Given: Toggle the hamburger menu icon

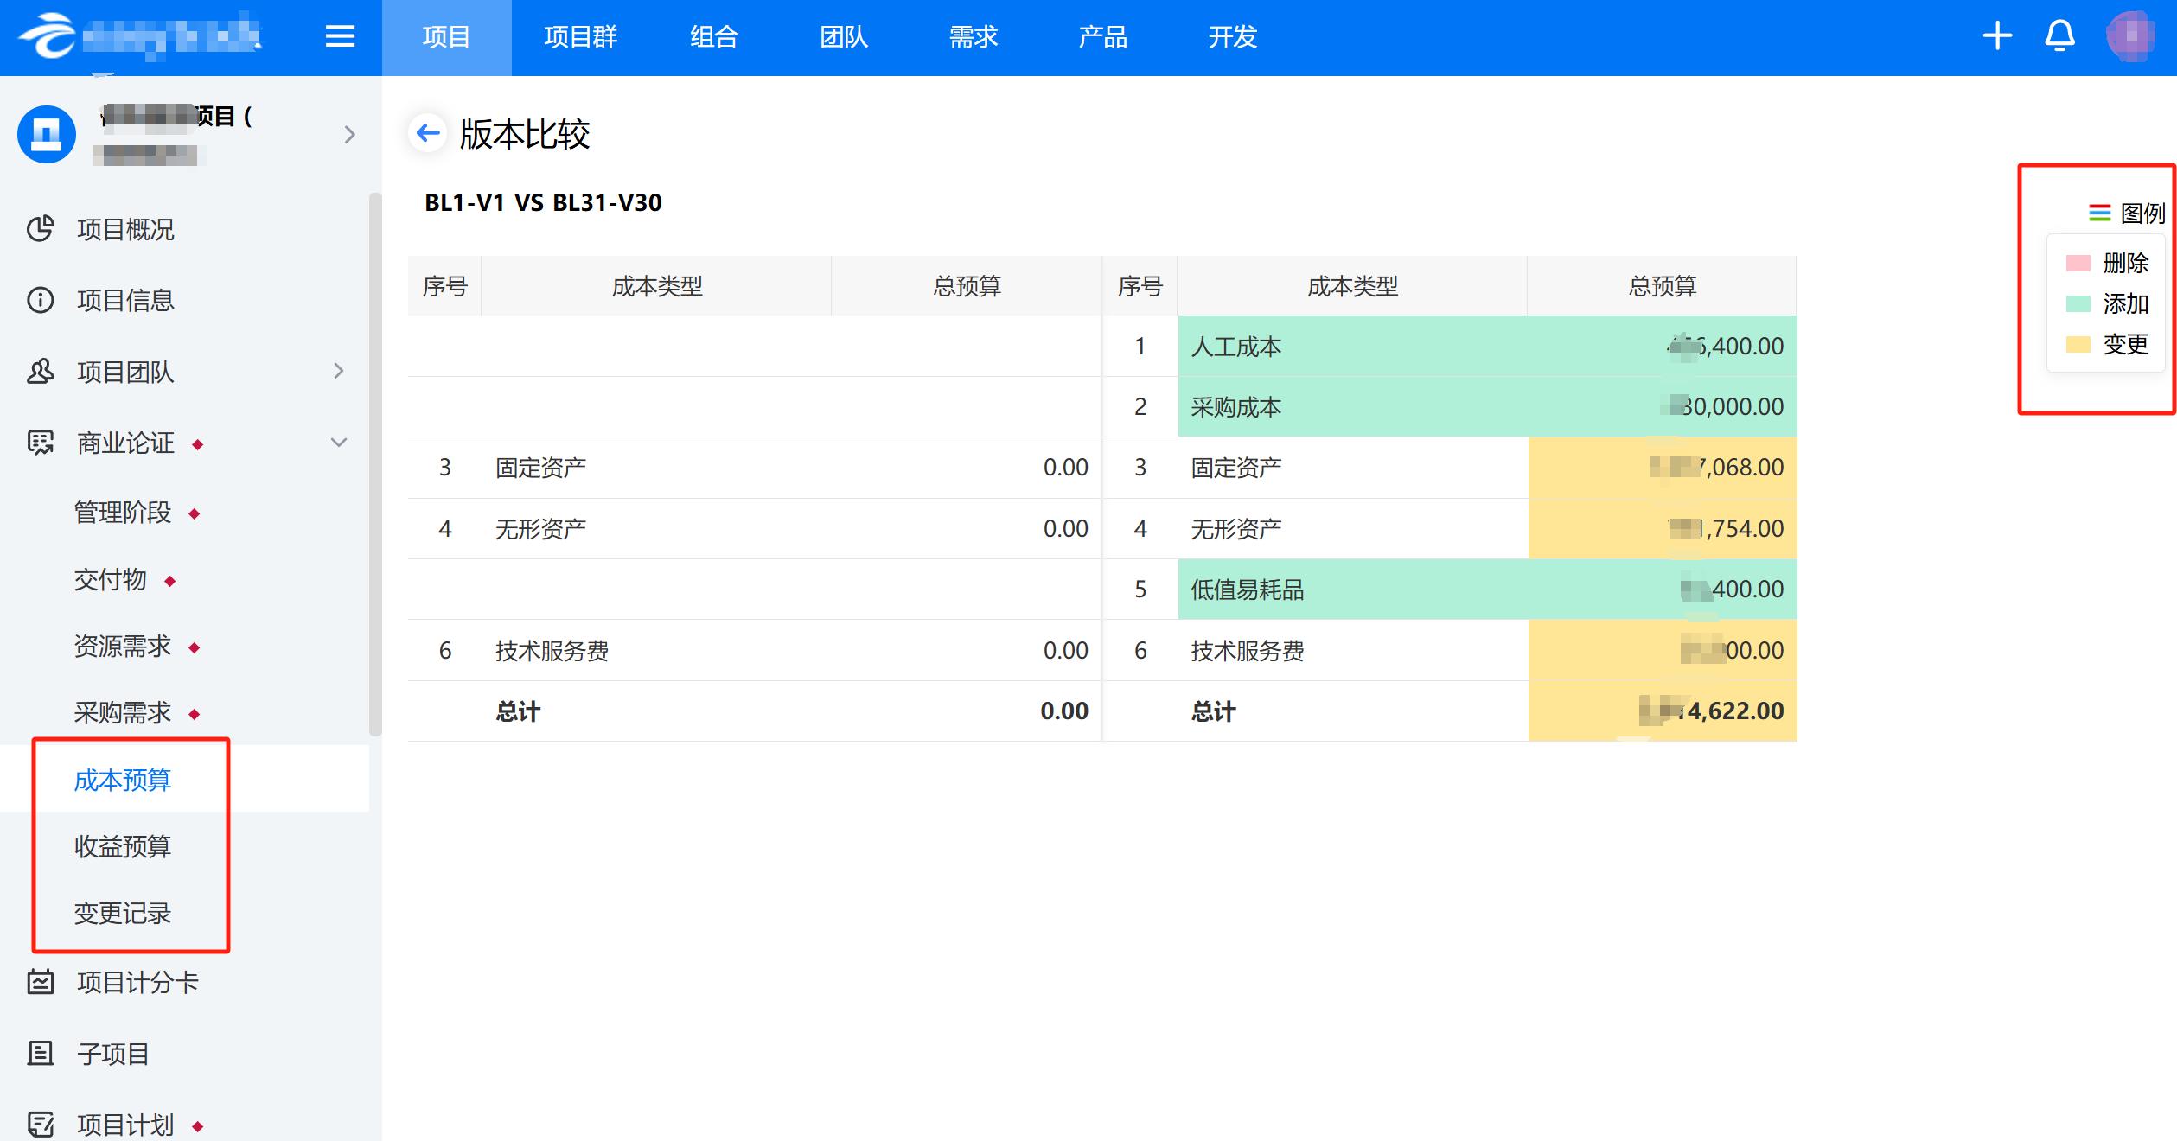Looking at the screenshot, I should click(x=340, y=36).
